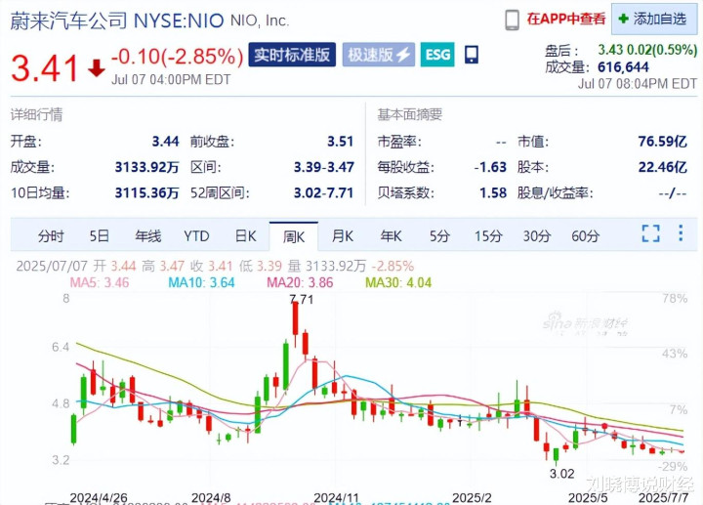Viewport: 703px width, 505px height.
Task: Select the YTD chart tab
Action: coord(196,236)
